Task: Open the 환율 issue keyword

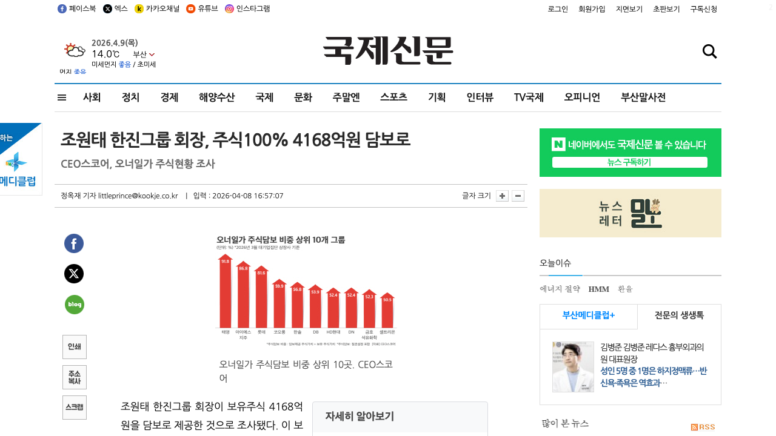Action: [625, 289]
